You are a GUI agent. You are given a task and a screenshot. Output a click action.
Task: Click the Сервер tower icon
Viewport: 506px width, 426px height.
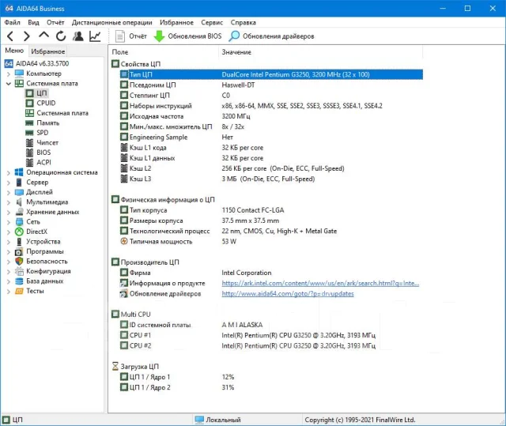pyautogui.click(x=19, y=183)
